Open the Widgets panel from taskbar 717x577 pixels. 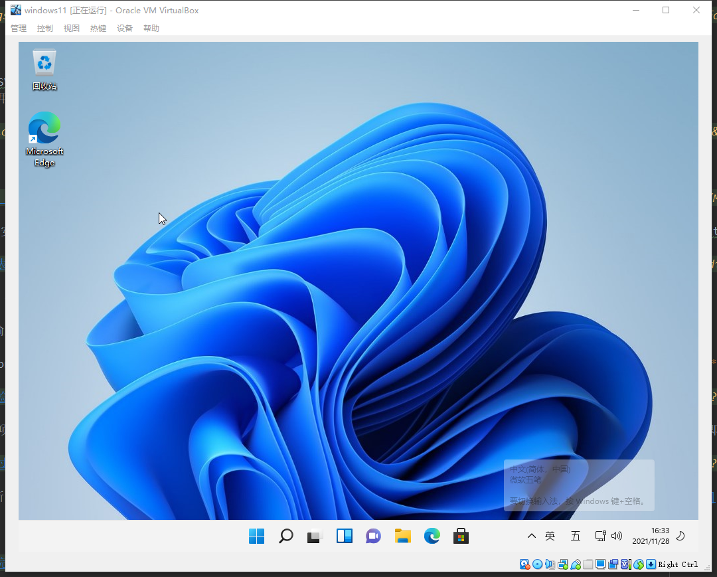[x=345, y=536]
